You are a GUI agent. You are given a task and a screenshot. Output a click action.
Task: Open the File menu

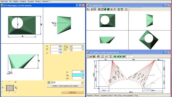tap(10, 1)
